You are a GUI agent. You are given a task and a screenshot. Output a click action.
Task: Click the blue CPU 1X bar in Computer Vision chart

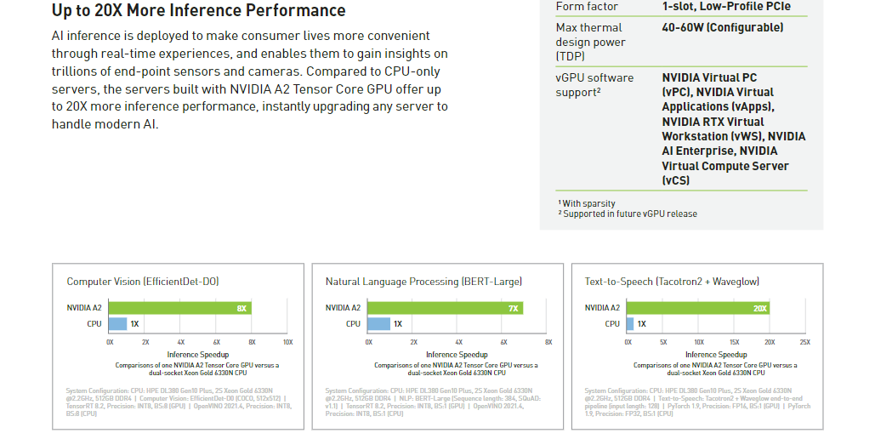click(117, 324)
